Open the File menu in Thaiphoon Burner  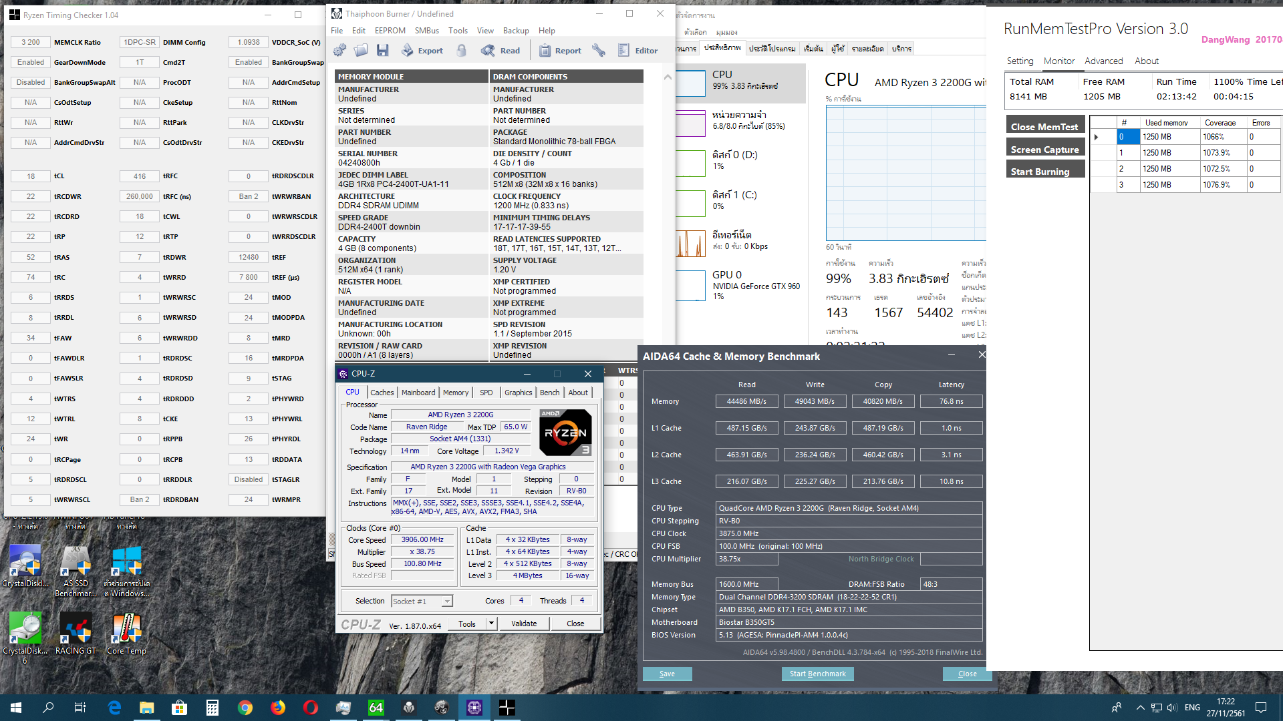337,31
